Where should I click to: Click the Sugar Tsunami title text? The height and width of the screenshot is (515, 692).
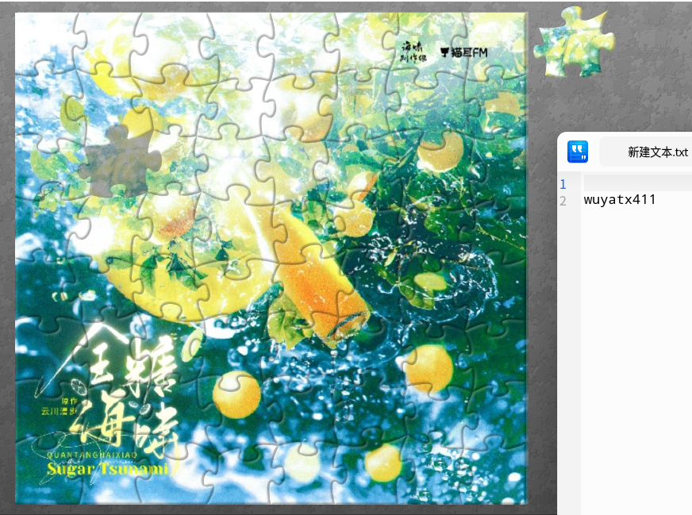click(108, 469)
